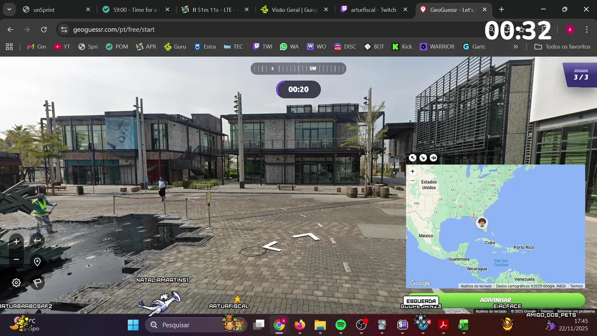Screen dimensions: 597x336
Task: Open the TEC bookmark
Action: coord(234,47)
